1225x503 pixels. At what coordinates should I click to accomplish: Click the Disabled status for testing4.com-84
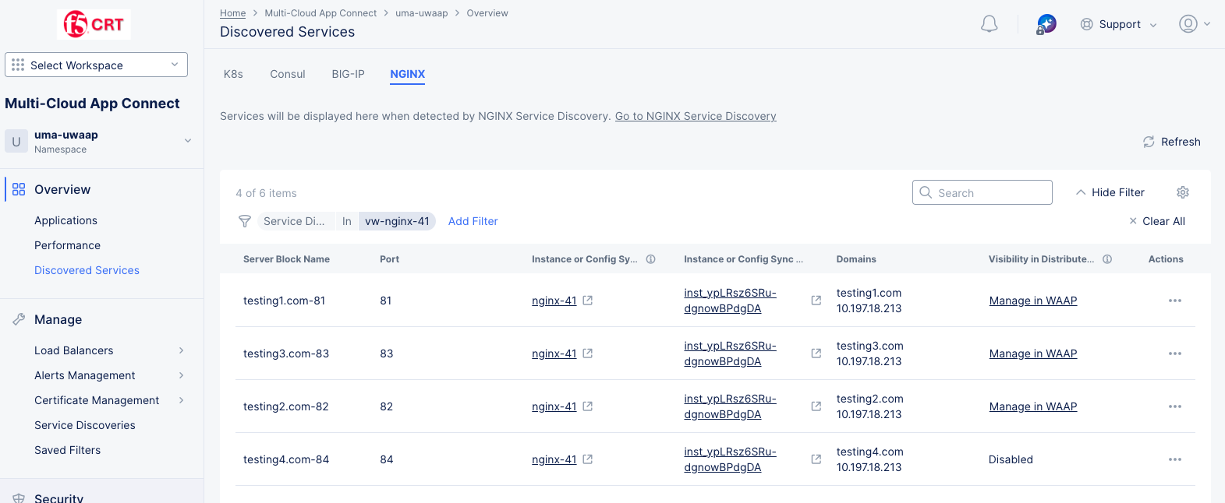click(x=1011, y=459)
